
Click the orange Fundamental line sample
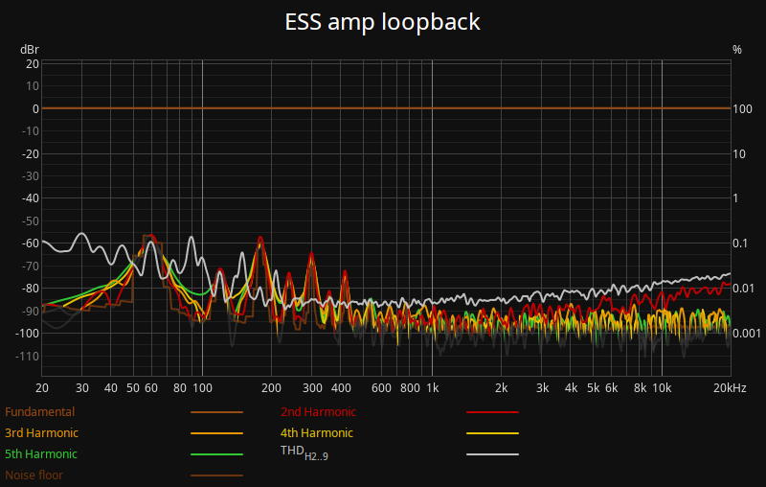[x=217, y=412]
